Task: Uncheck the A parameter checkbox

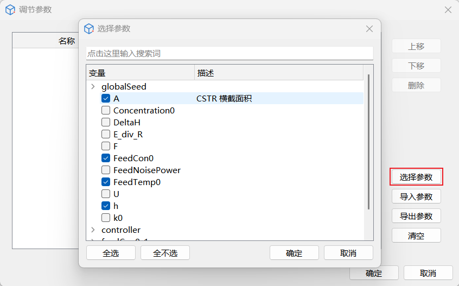Action: (106, 99)
